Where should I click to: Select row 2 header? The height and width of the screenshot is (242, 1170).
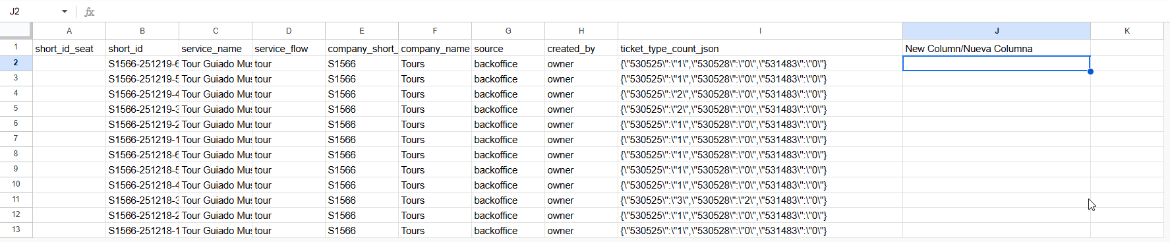(16, 63)
